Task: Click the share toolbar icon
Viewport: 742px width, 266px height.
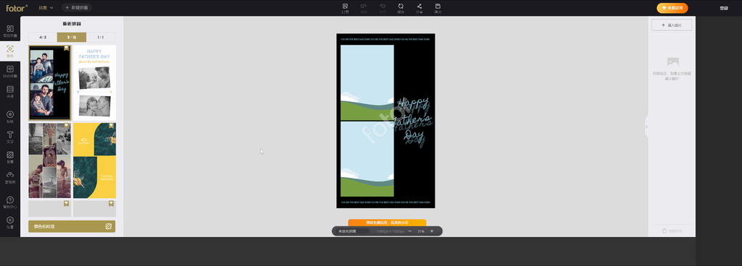Action: pos(420,8)
